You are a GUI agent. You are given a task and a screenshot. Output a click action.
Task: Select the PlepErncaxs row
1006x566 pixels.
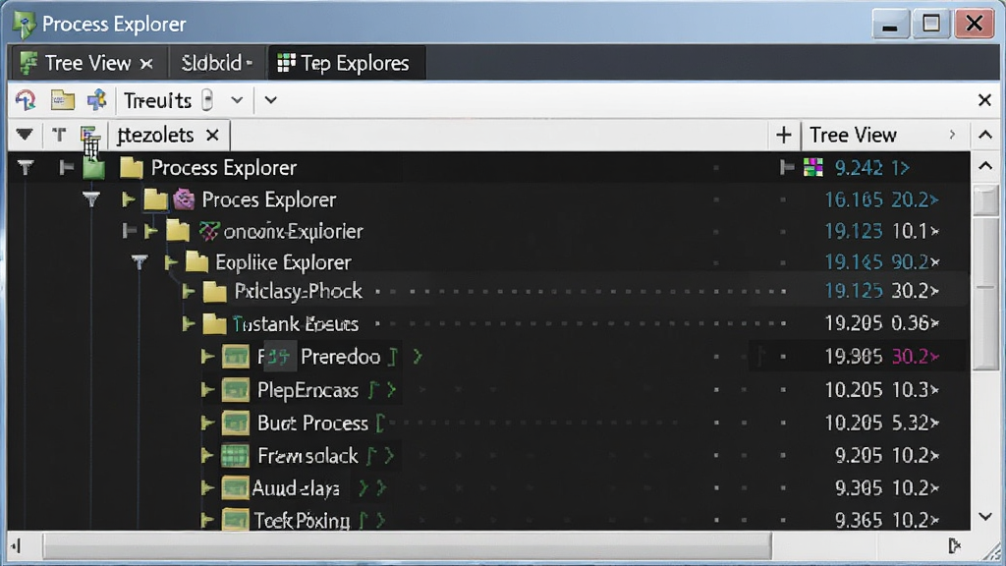click(x=489, y=389)
